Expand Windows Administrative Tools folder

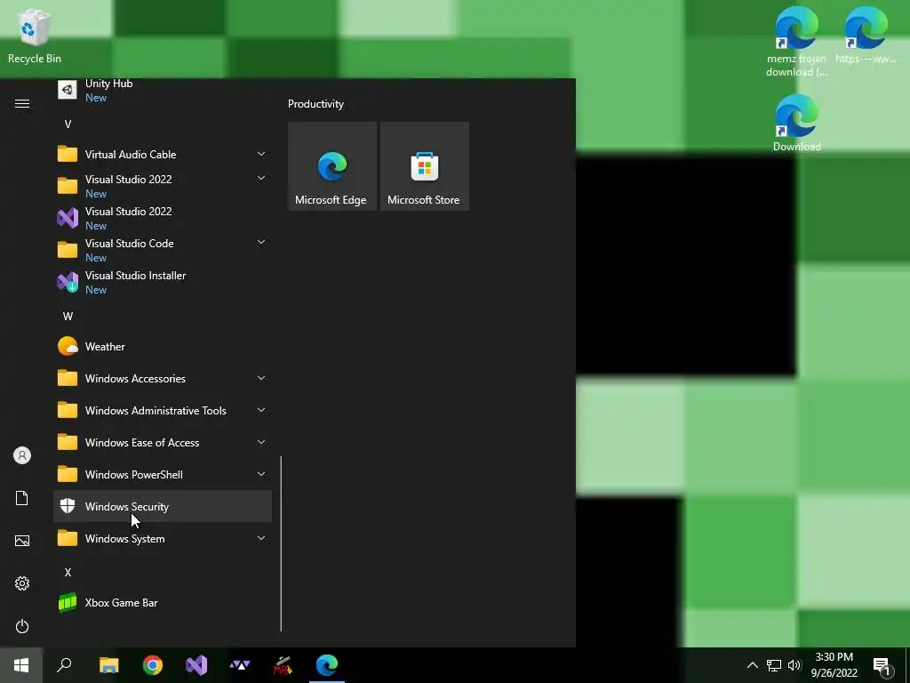[x=163, y=410]
